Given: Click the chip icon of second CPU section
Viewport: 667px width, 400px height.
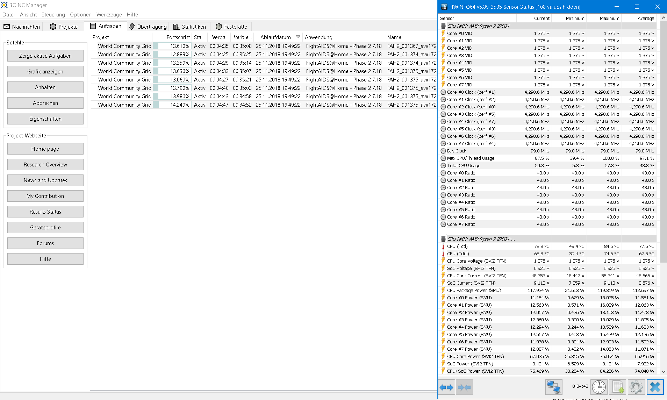Looking at the screenshot, I should 443,239.
